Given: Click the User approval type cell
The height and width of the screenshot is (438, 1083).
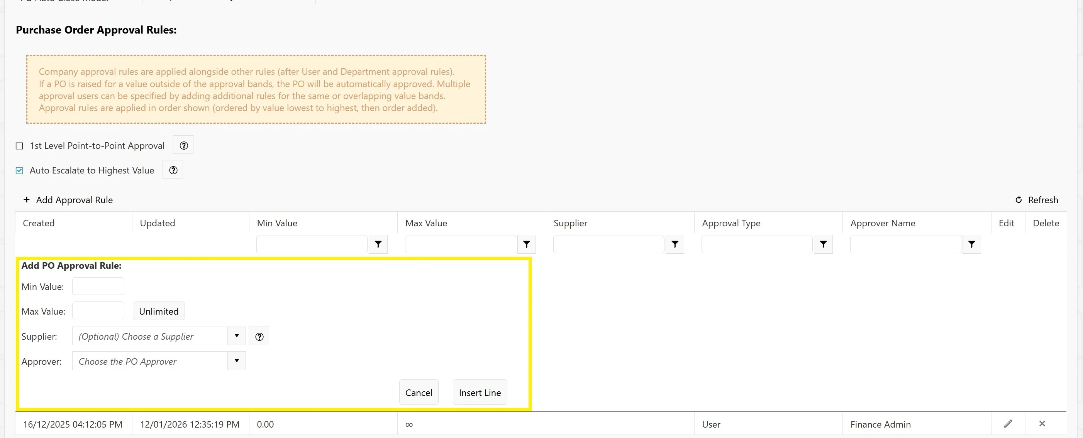Looking at the screenshot, I should 768,424.
